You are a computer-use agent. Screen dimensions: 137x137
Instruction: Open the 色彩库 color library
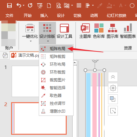[x=99, y=31]
